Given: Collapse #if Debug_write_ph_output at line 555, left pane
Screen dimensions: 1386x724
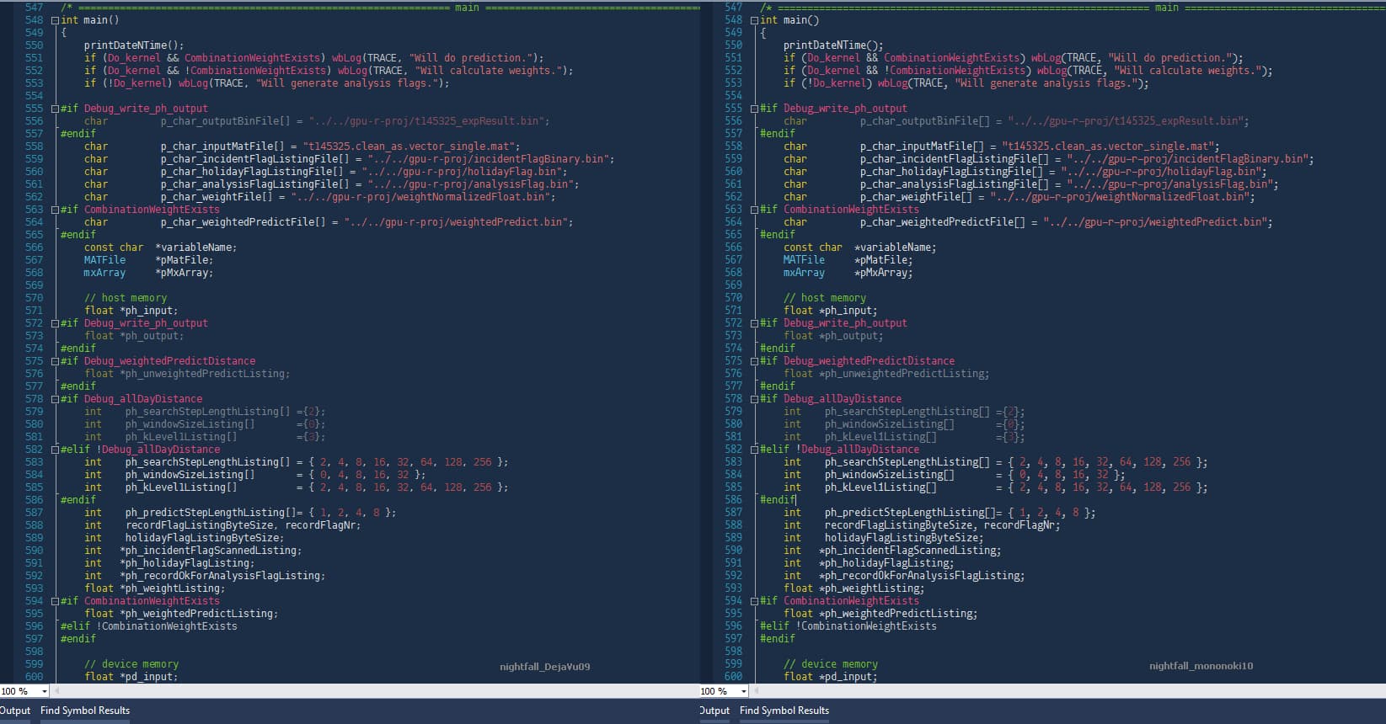Looking at the screenshot, I should click(x=56, y=109).
